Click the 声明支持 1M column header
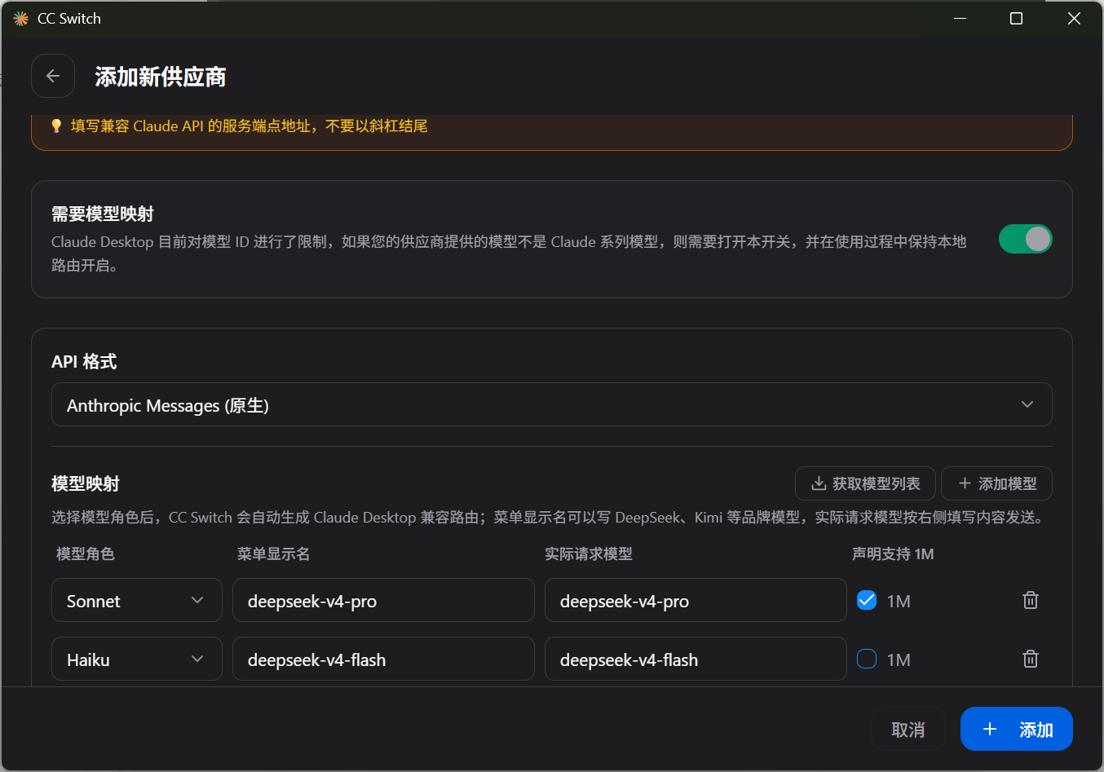Image resolution: width=1104 pixels, height=772 pixels. [x=893, y=554]
